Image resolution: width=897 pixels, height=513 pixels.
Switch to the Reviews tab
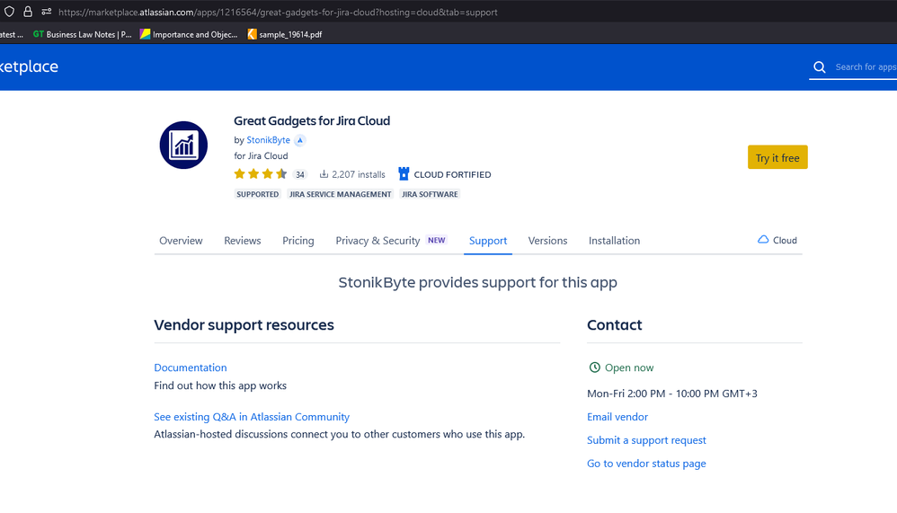tap(243, 241)
